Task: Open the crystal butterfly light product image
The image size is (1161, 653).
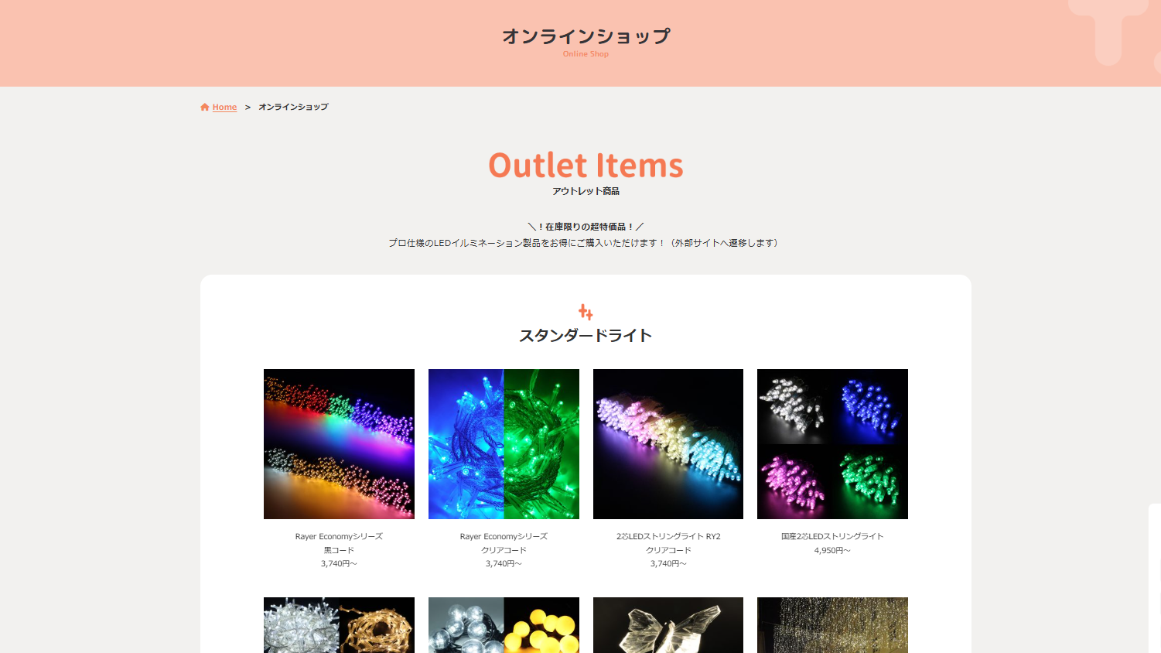Action: [x=668, y=625]
